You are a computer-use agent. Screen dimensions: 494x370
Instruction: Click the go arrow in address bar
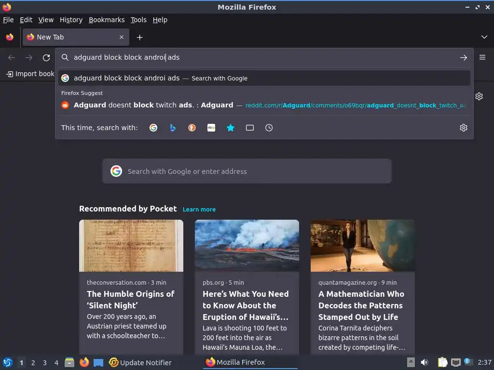click(x=463, y=58)
